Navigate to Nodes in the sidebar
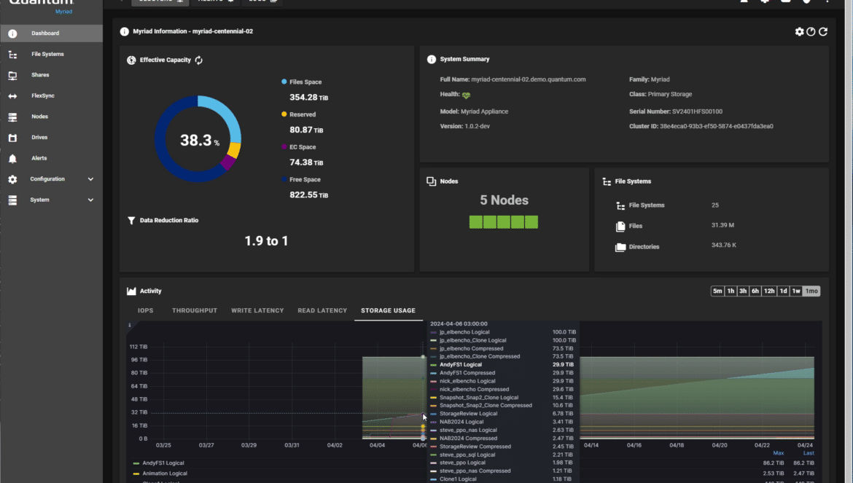 (51, 117)
